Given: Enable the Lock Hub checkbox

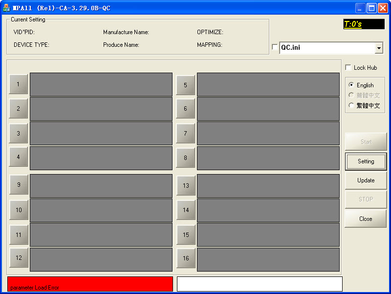Looking at the screenshot, I should (x=348, y=67).
